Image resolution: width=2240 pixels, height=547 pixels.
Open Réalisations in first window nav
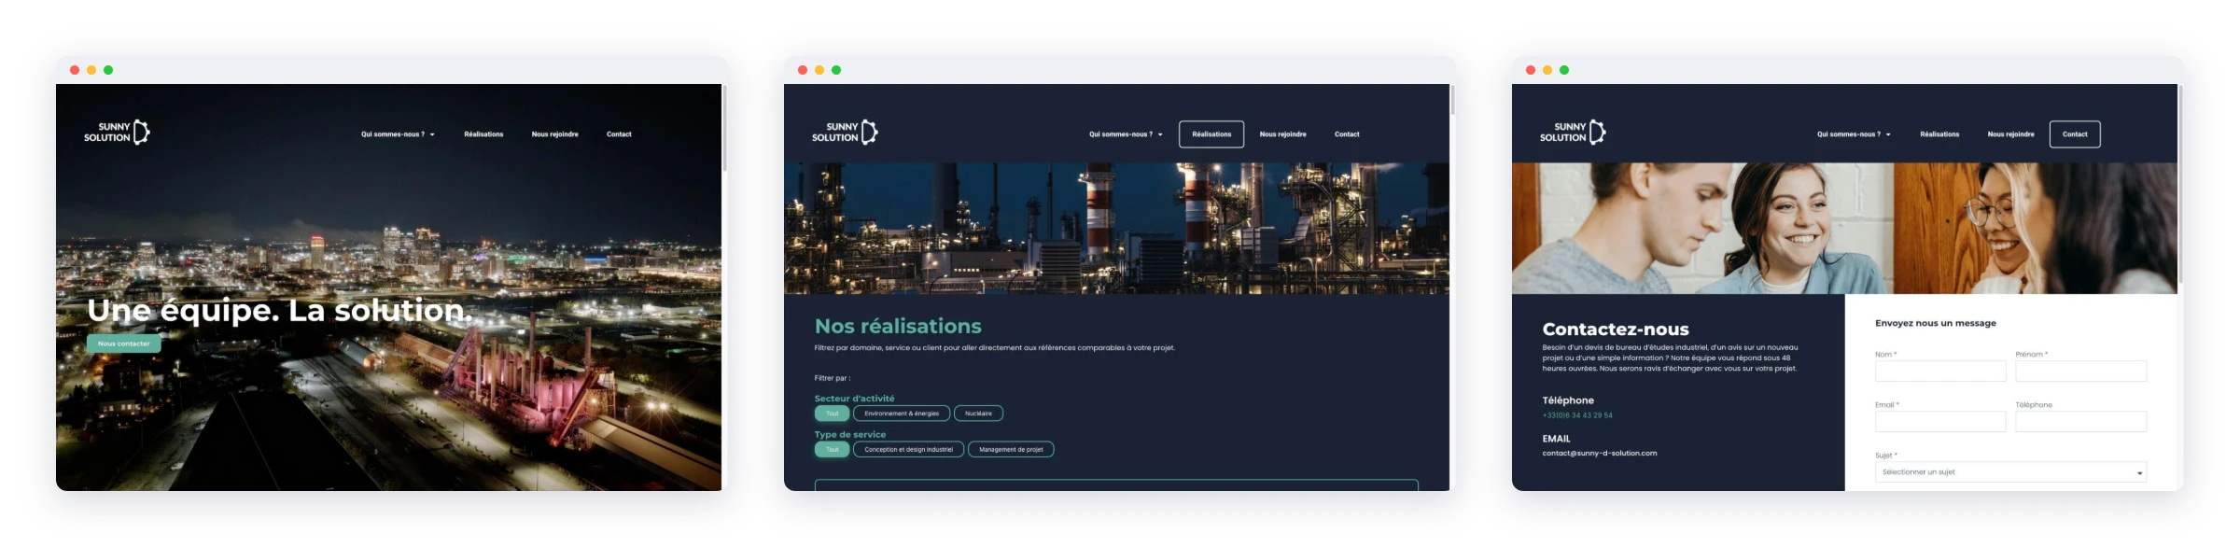pyautogui.click(x=483, y=134)
